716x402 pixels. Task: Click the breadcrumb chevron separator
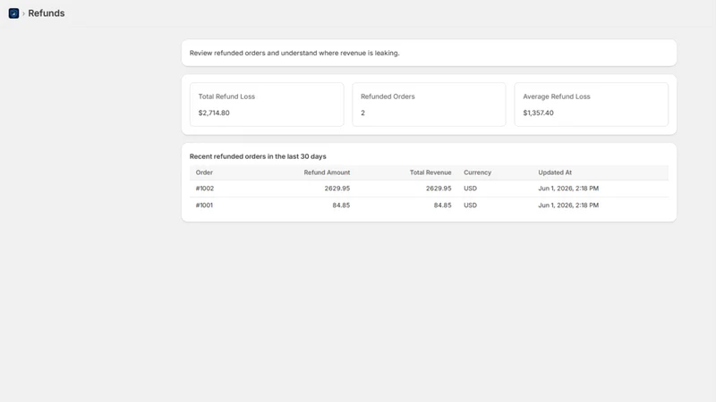(x=24, y=13)
